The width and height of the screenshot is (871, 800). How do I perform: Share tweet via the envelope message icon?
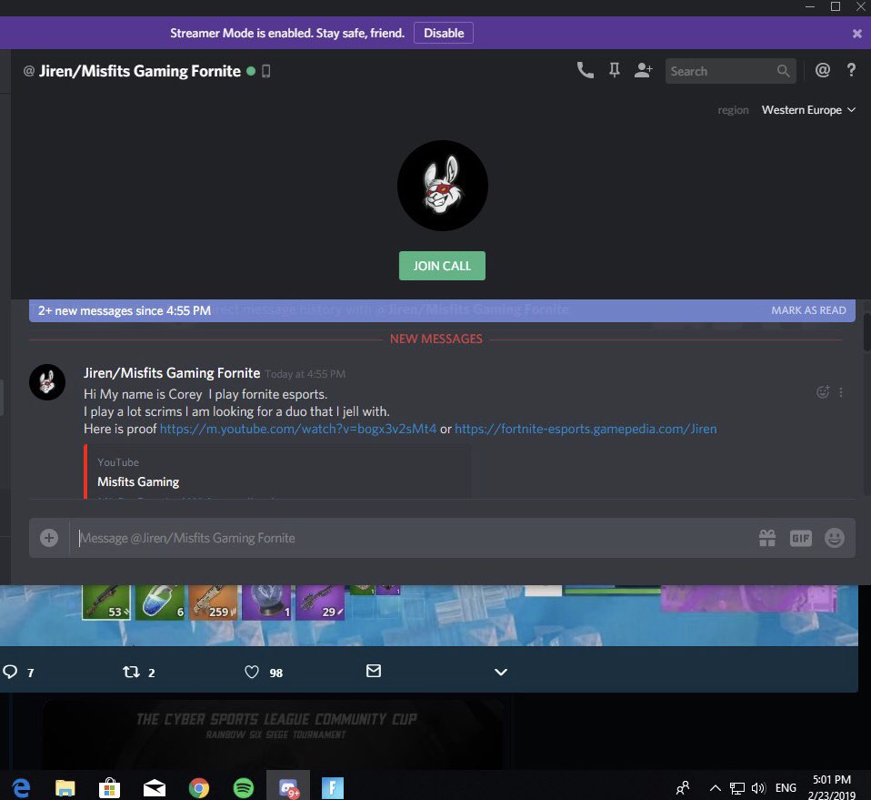[374, 671]
